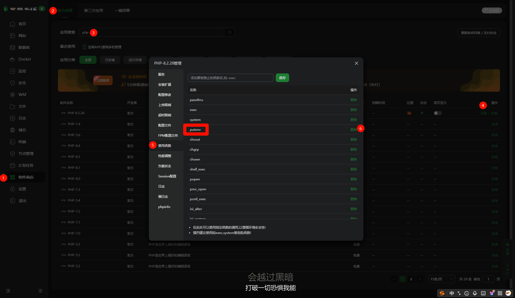Open the 15条/页 page size dropdown
The width and height of the screenshot is (515, 298).
pos(442,279)
